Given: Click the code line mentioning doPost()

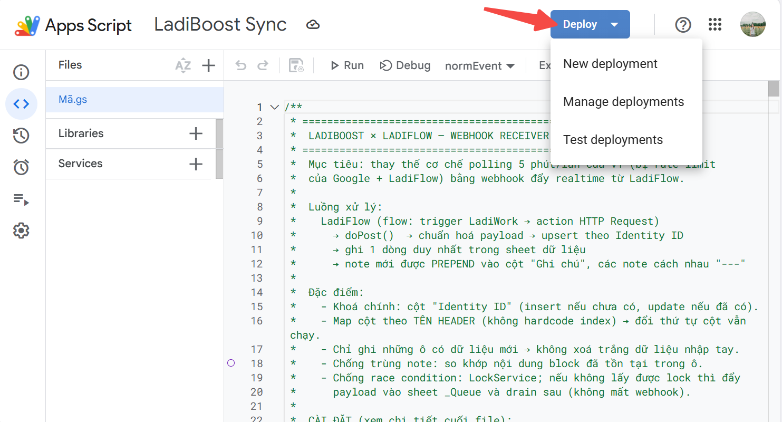Looking at the screenshot, I should 487,235.
